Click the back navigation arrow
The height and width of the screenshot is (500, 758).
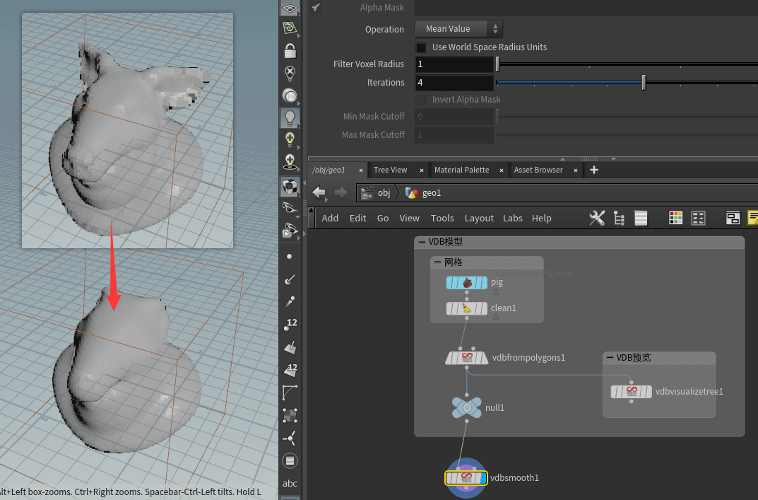(x=319, y=192)
